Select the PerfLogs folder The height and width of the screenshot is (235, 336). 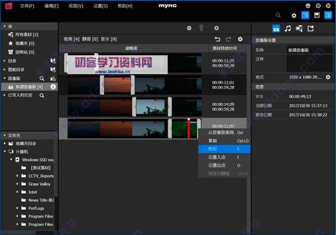point(36,208)
